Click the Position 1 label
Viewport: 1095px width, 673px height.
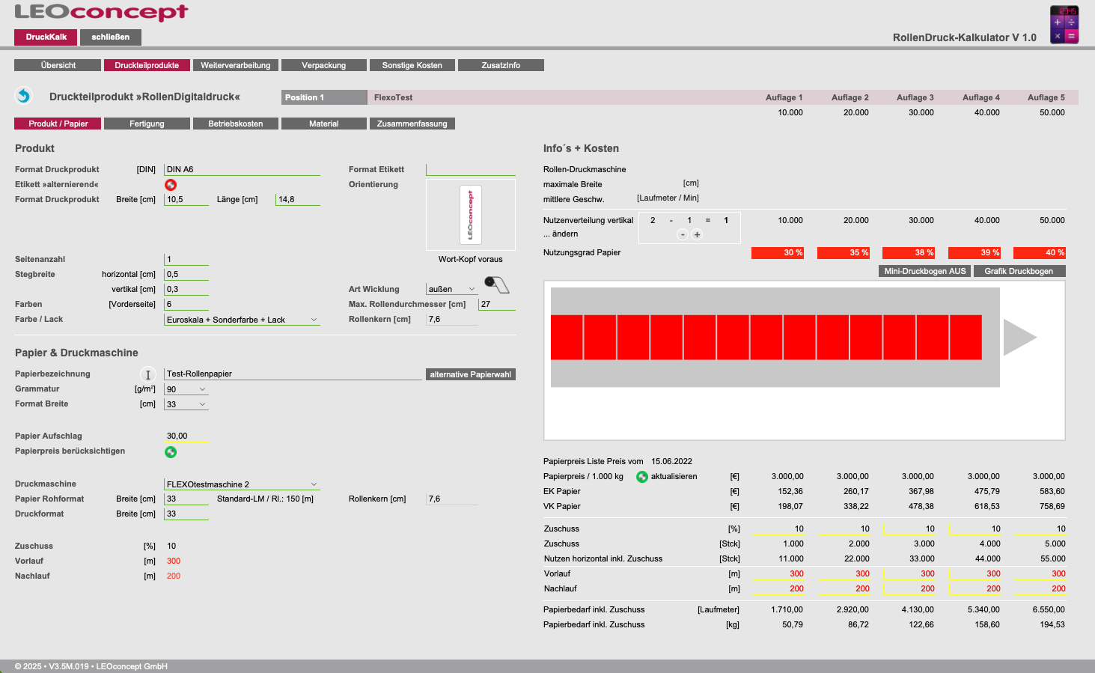coord(324,97)
